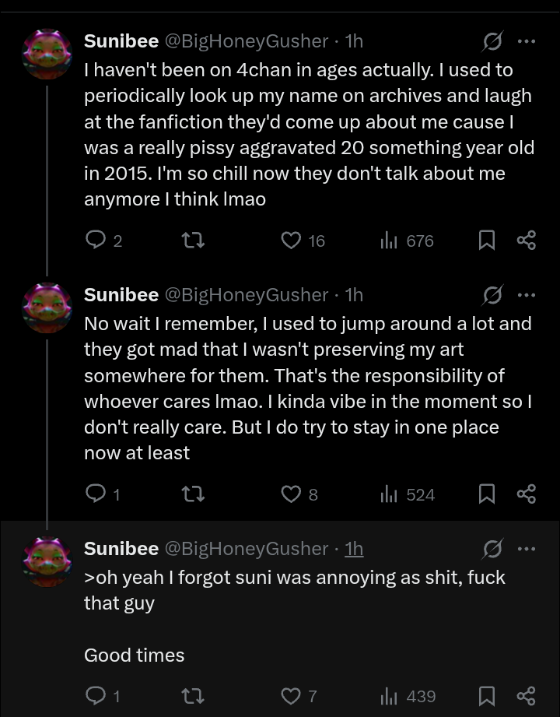Click Sunibee display name on last tweet
Screen dimensions: 560x717
[121, 549]
